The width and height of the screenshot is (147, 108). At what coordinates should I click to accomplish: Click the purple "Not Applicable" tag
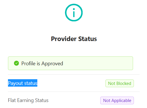[117, 101]
